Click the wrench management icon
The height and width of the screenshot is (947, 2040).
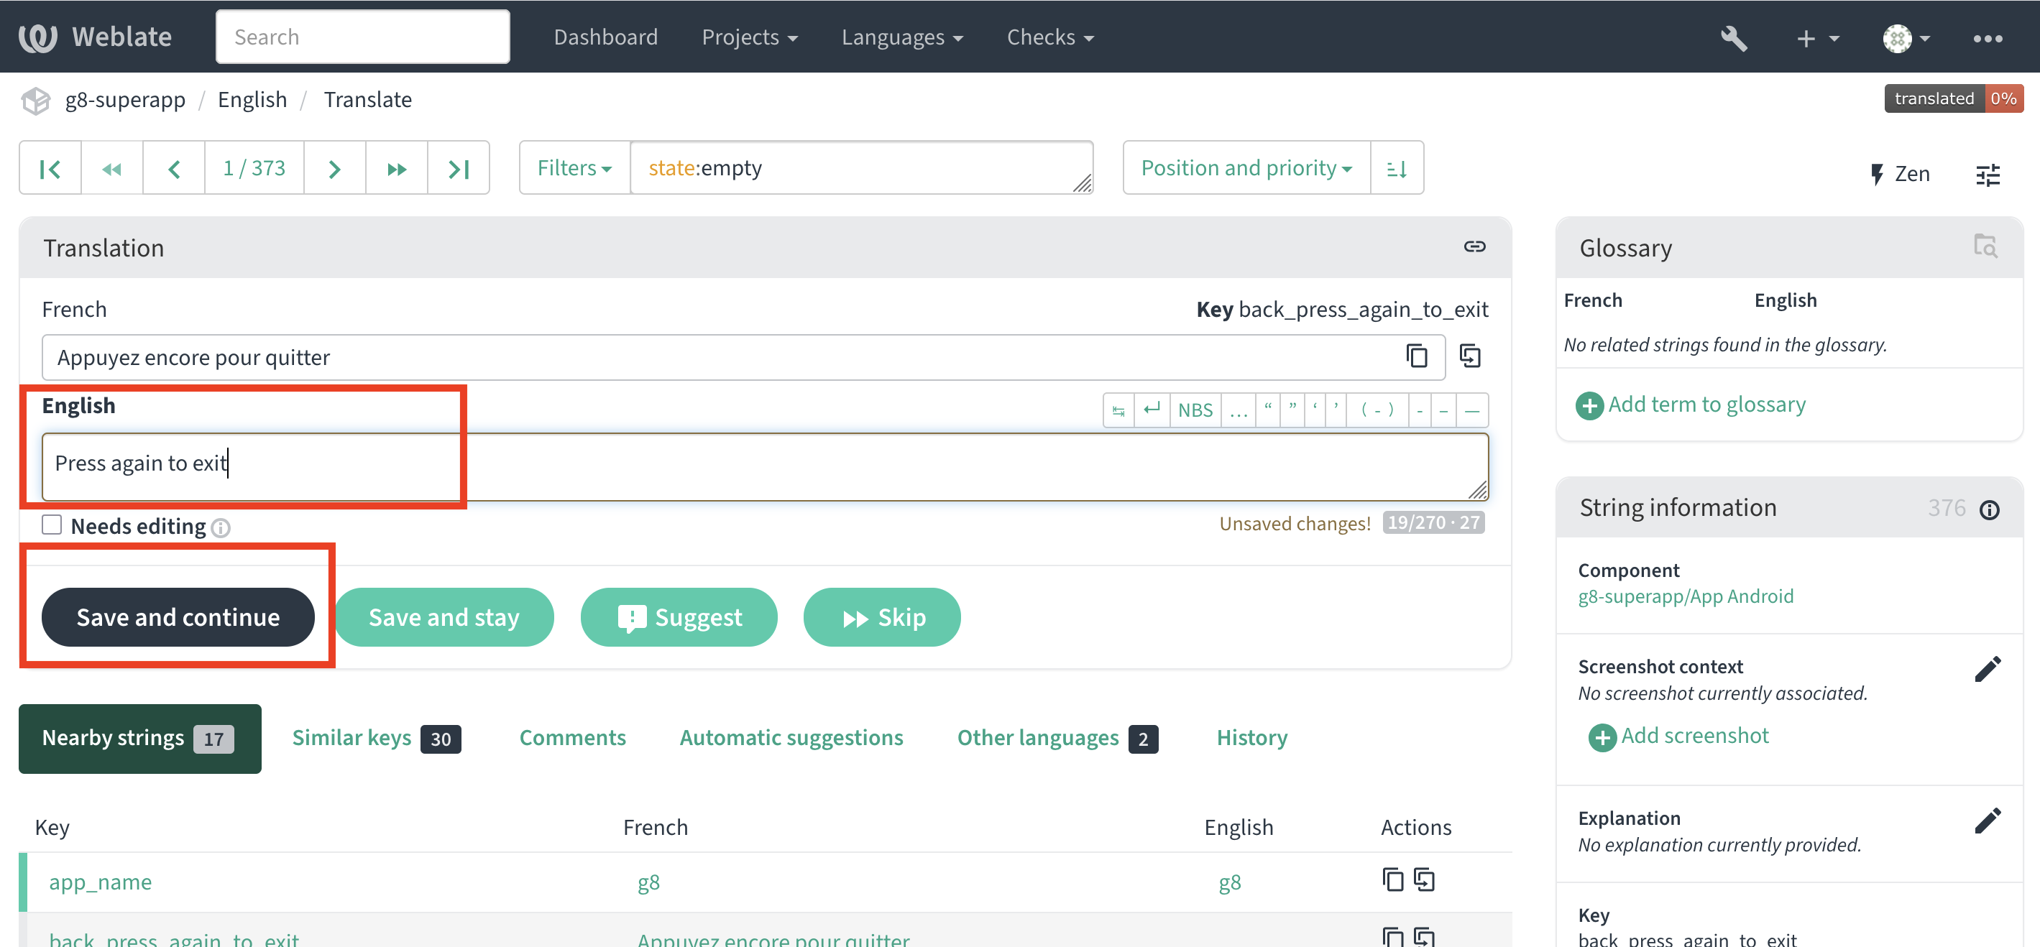tap(1733, 37)
